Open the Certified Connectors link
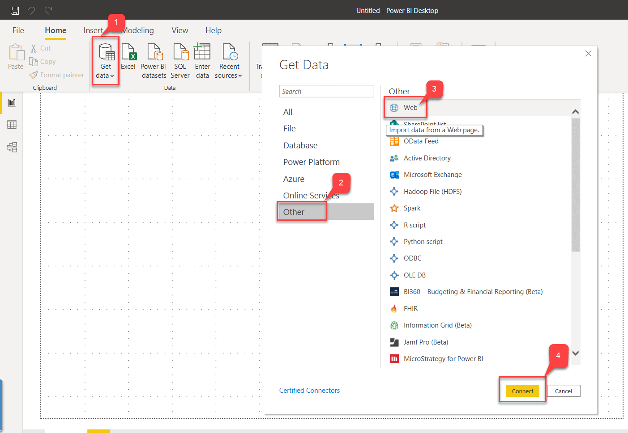 [x=309, y=391]
